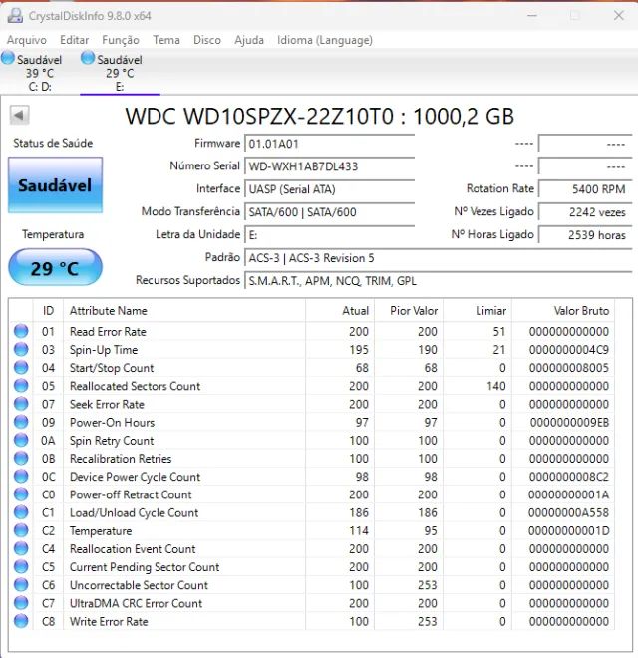
Task: Open the Disco menu
Action: (x=207, y=40)
